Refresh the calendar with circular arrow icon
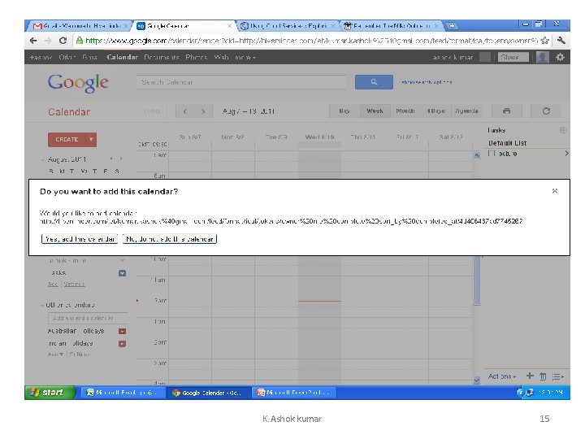 (546, 111)
